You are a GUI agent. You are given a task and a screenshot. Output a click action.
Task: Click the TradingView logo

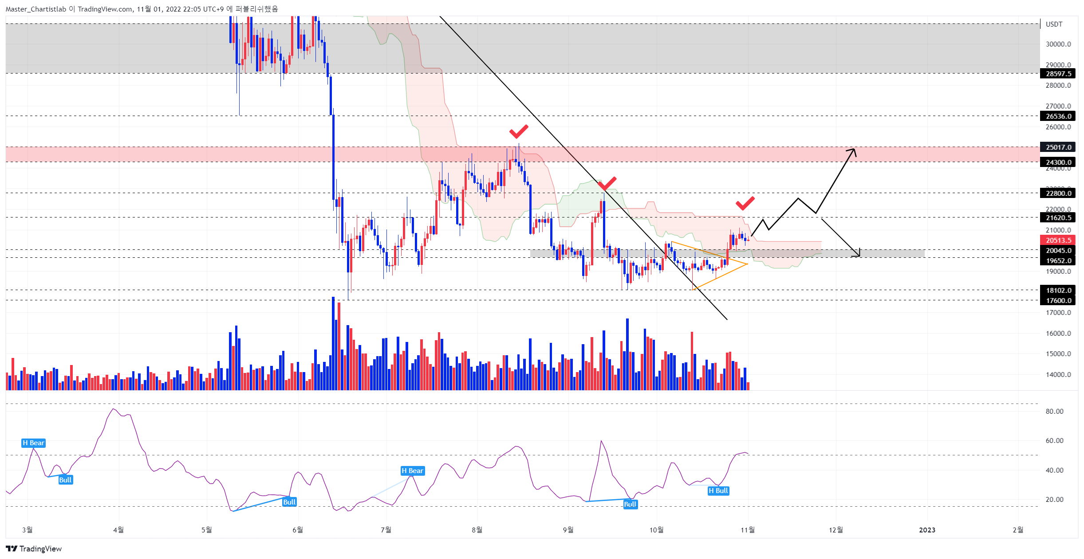pyautogui.click(x=34, y=548)
